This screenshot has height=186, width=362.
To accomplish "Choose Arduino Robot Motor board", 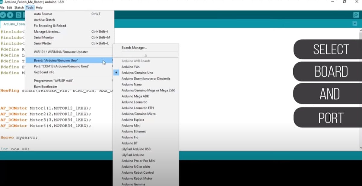I will point(146,178).
